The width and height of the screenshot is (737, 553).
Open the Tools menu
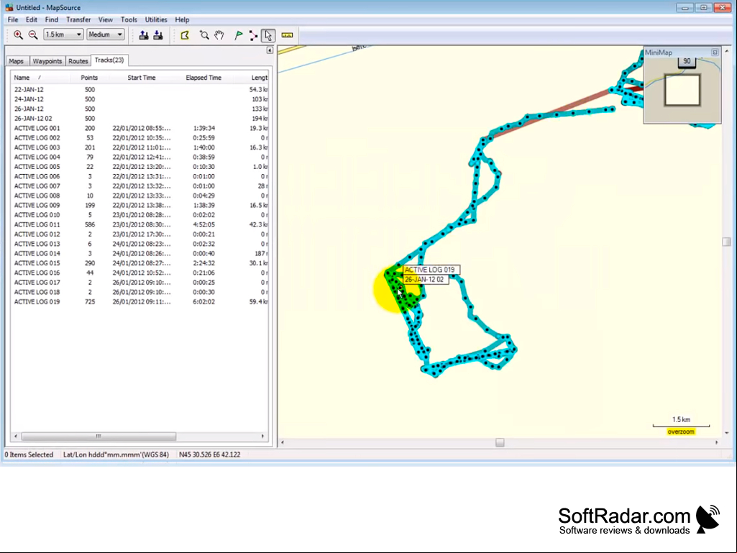coord(129,19)
